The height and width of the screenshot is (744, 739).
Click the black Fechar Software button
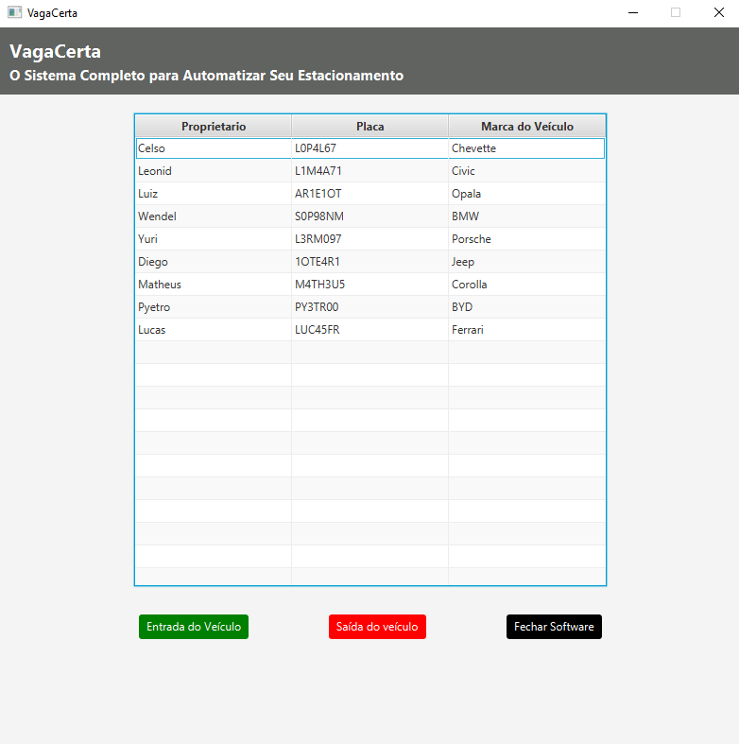(554, 627)
